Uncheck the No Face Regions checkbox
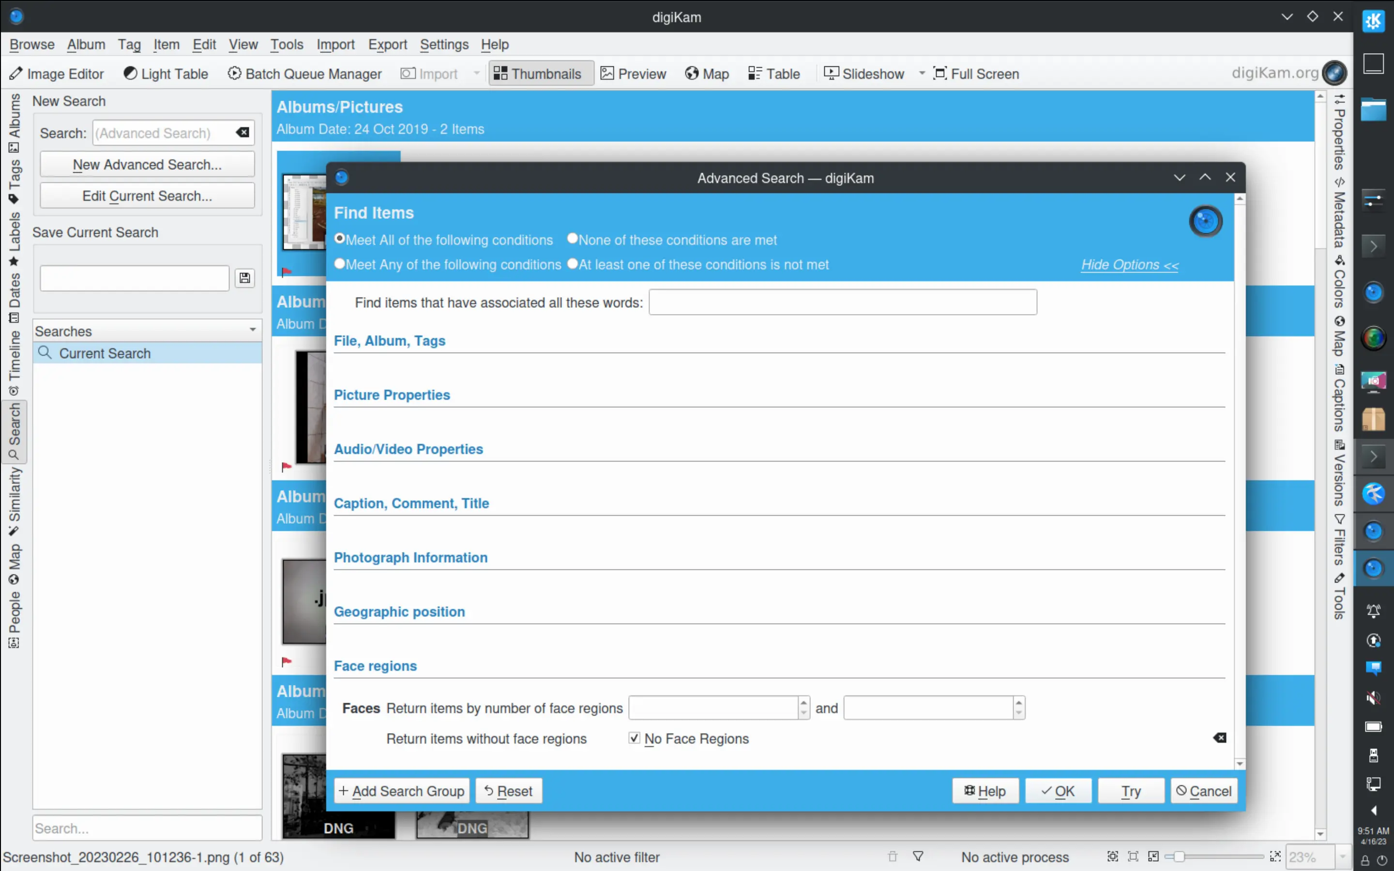Screen dimensions: 1394x871 point(634,738)
